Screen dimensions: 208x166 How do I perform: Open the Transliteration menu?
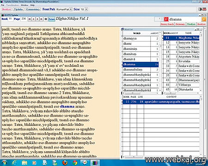click(12, 5)
